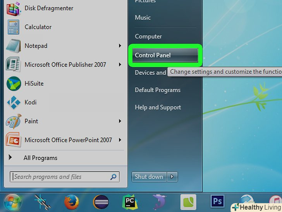Screen dimensions: 282x212
Task: Expand the Notepad jump list arrow
Action: 120,46
